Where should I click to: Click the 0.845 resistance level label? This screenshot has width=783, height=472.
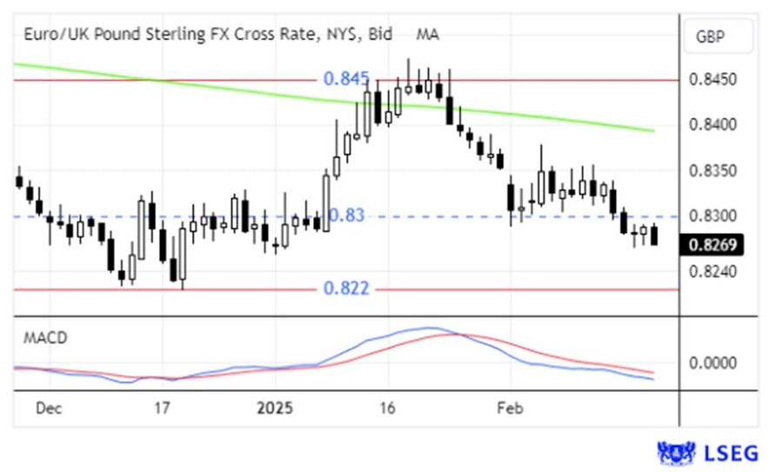pyautogui.click(x=346, y=79)
